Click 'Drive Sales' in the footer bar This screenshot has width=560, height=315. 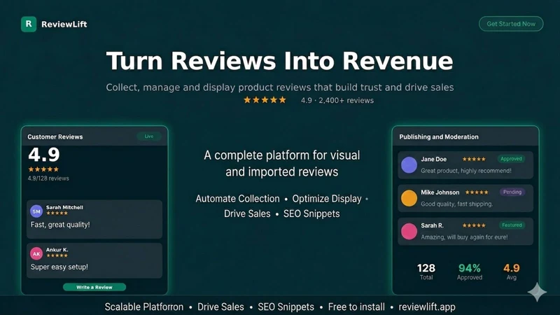[x=220, y=307]
